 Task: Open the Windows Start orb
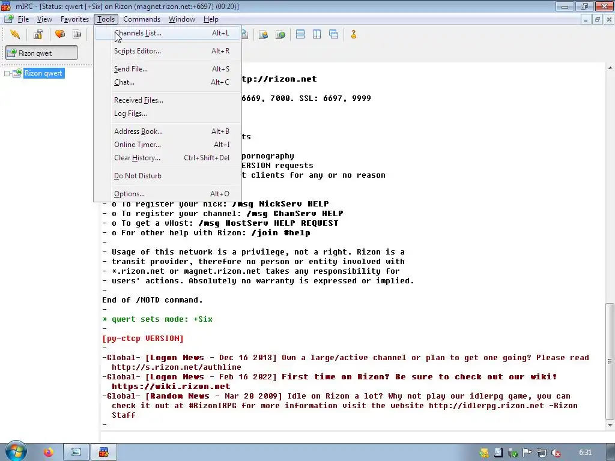pyautogui.click(x=15, y=451)
